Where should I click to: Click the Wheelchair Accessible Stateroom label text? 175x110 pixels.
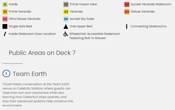pos(95,34)
